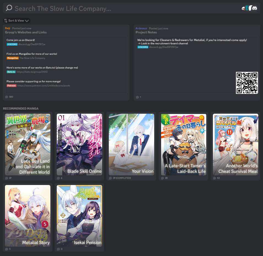The height and width of the screenshot is (256, 263).
Task: Click comment bubble icon showing 583 replies
Action: pyautogui.click(x=7, y=97)
